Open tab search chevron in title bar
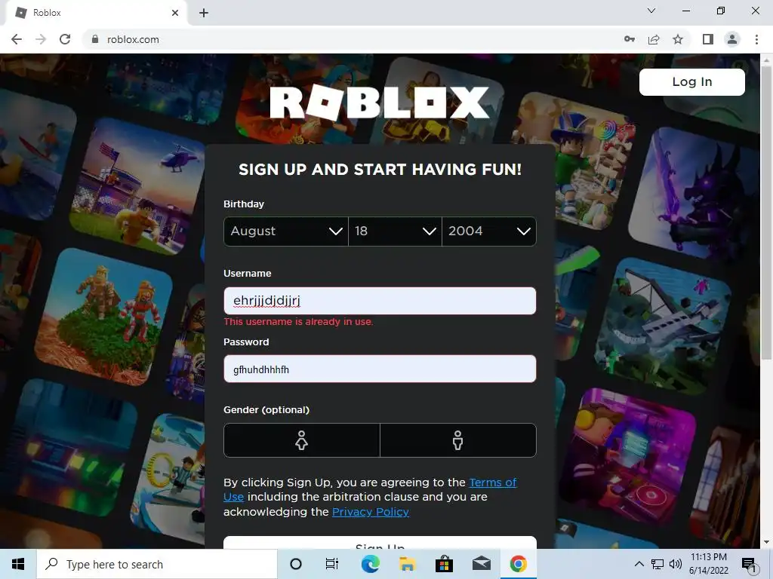 pyautogui.click(x=651, y=11)
